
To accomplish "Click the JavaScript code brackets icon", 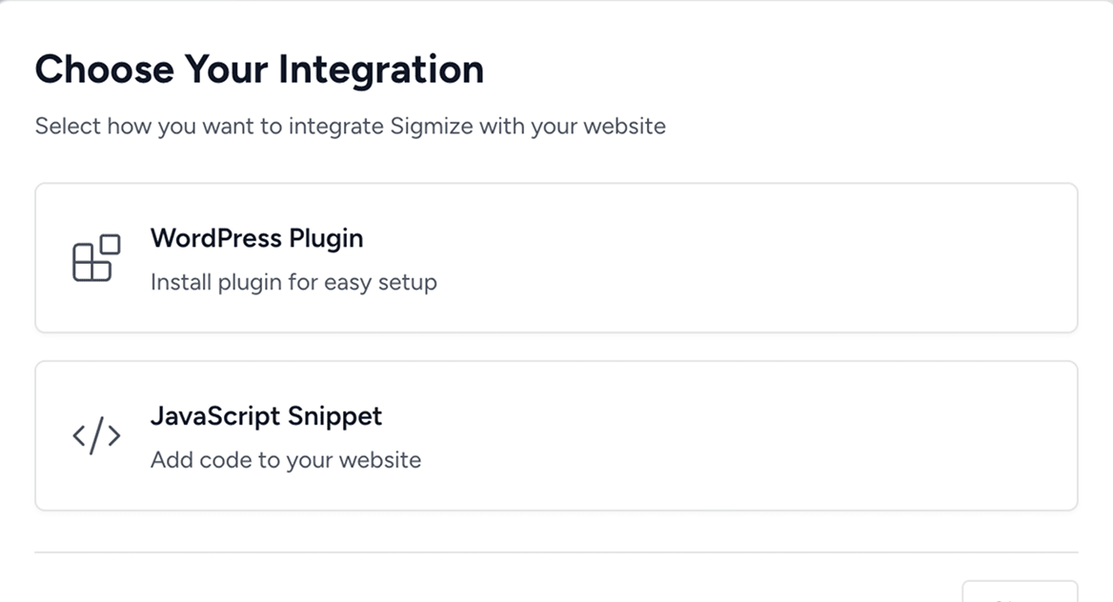I will coord(96,436).
